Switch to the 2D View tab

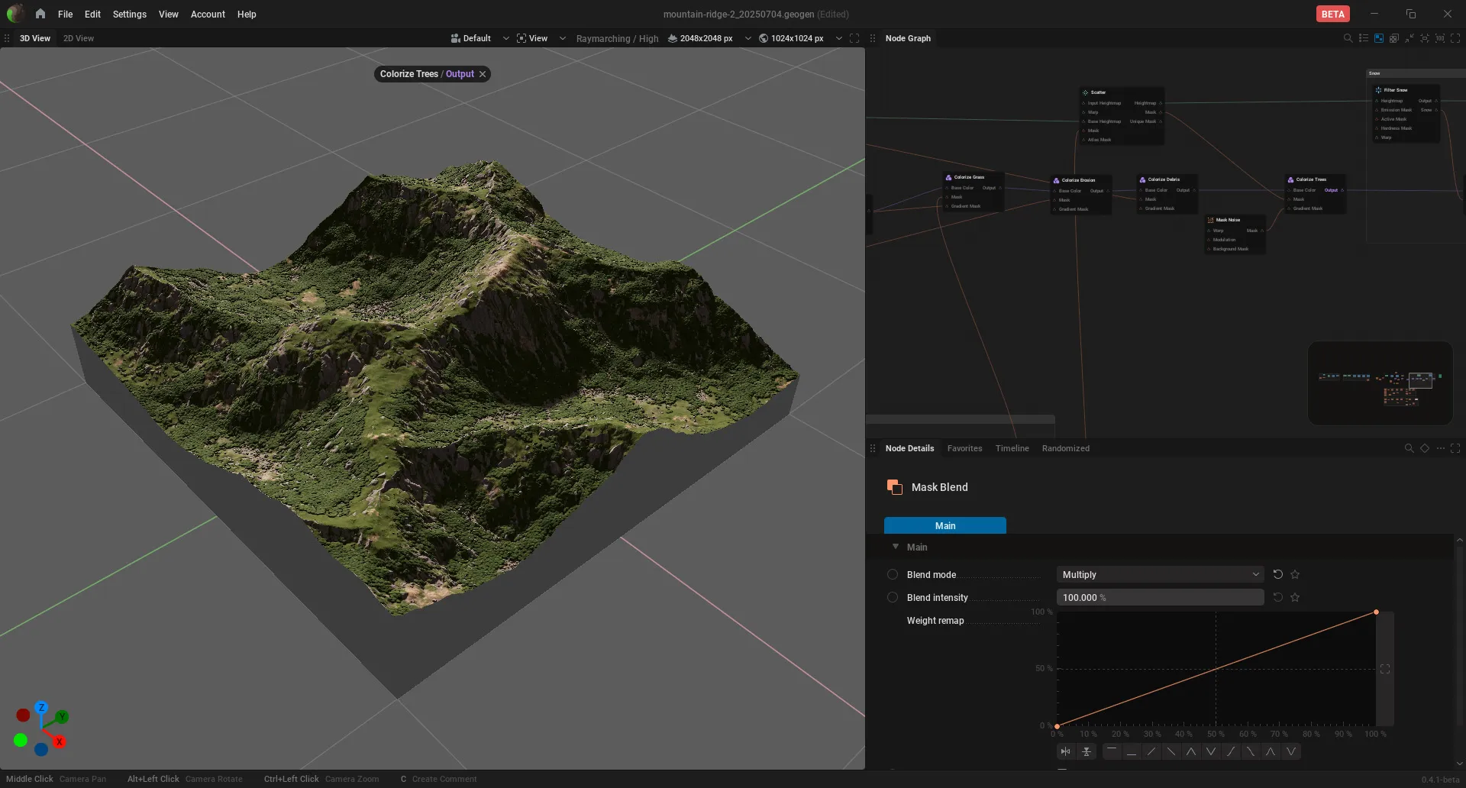pos(79,38)
